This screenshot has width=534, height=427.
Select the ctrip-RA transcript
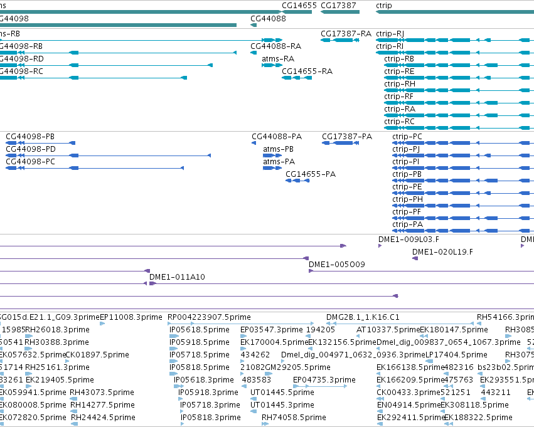pyautogui.click(x=459, y=115)
